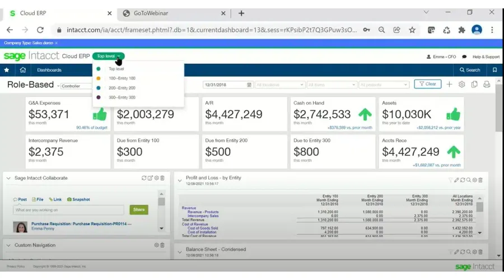Click the chat bubble icon near Help
Image resolution: width=504 pixels, height=280 pixels.
point(464,57)
